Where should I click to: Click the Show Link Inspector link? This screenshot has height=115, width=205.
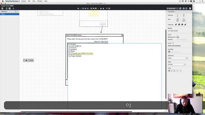point(174,46)
